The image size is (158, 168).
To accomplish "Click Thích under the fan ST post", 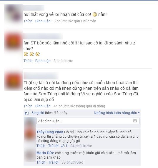I will point(28,61).
